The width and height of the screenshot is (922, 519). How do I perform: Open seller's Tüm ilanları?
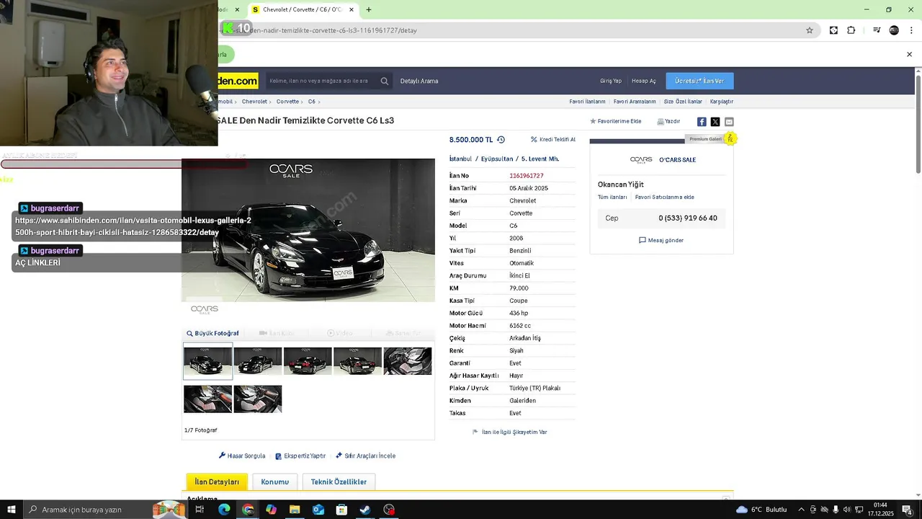612,197
